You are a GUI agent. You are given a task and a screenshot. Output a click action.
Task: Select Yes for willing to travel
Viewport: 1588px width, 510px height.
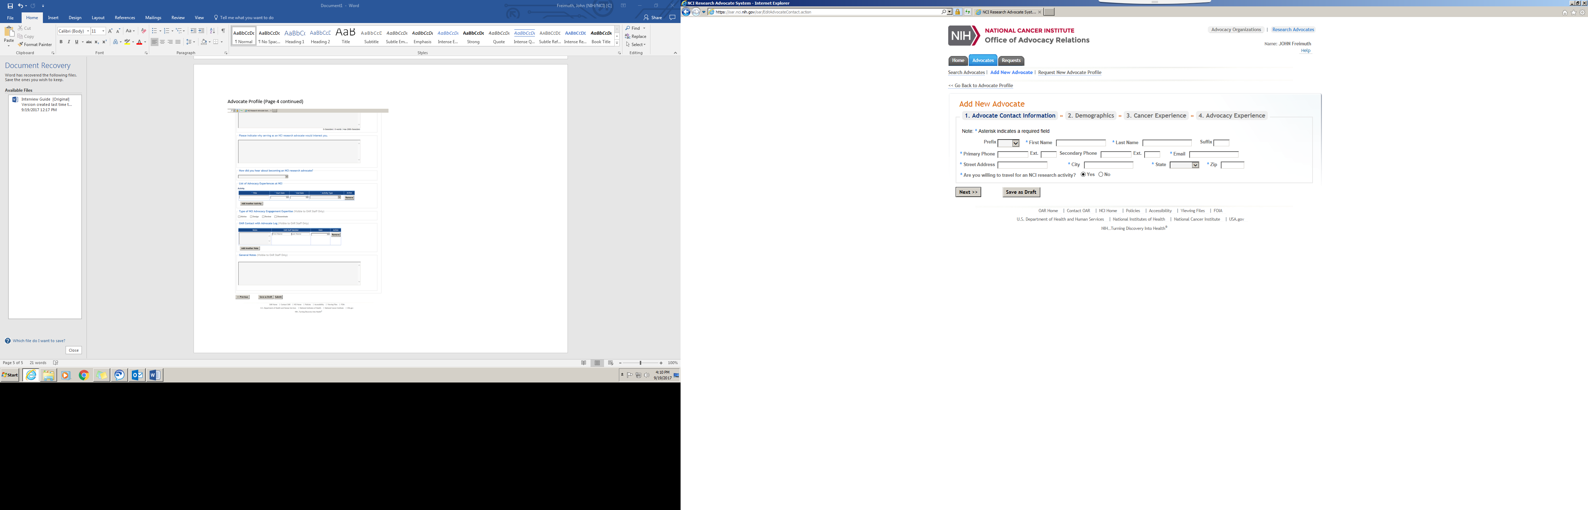[x=1083, y=174]
